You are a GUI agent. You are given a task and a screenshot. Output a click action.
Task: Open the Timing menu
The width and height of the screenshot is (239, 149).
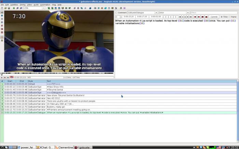click(23, 5)
